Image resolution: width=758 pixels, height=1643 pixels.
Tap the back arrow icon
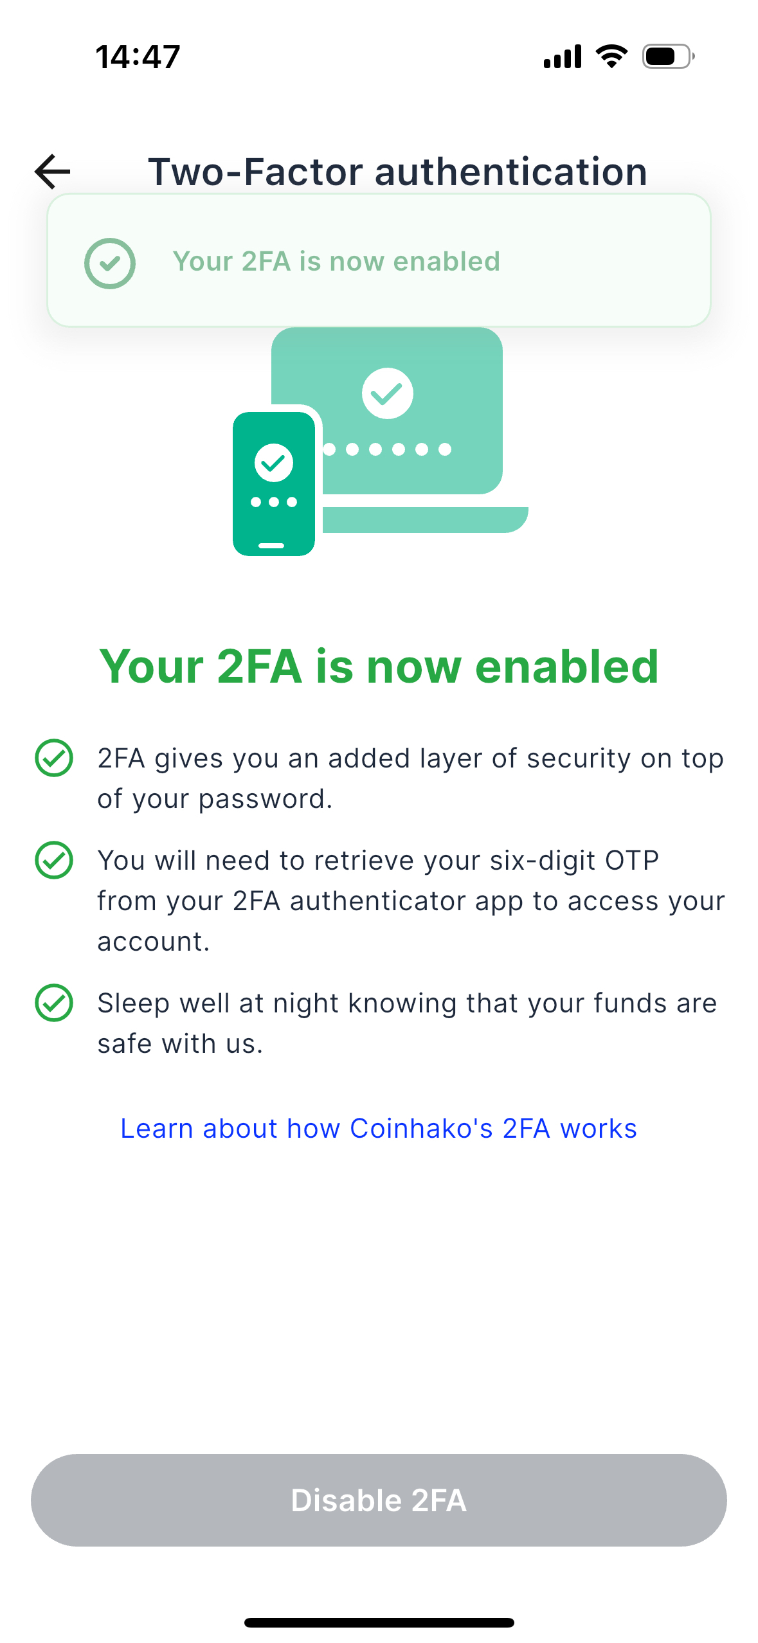53,172
